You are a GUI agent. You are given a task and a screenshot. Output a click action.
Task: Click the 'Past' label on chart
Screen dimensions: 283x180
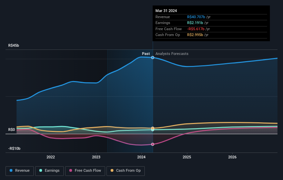pos(146,54)
